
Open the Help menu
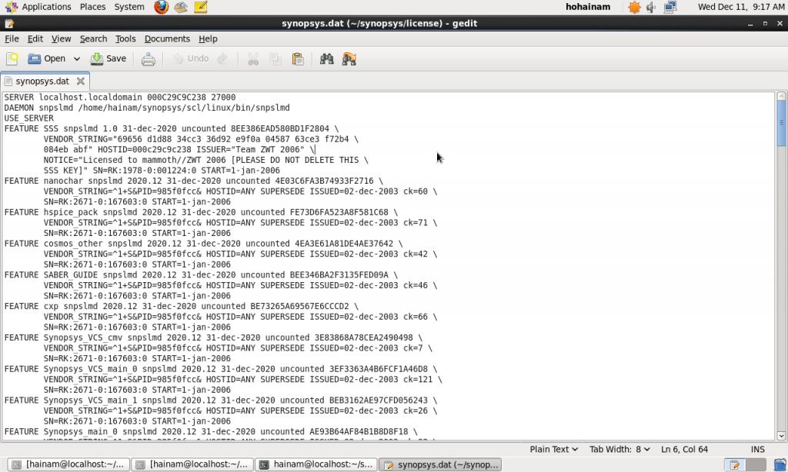208,38
